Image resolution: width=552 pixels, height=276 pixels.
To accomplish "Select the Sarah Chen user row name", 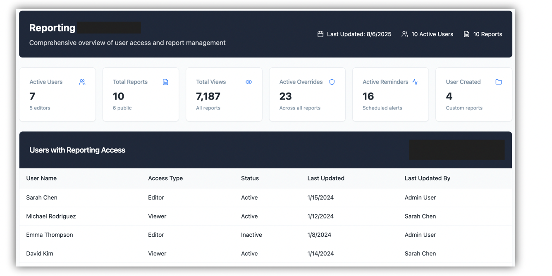I will point(42,197).
